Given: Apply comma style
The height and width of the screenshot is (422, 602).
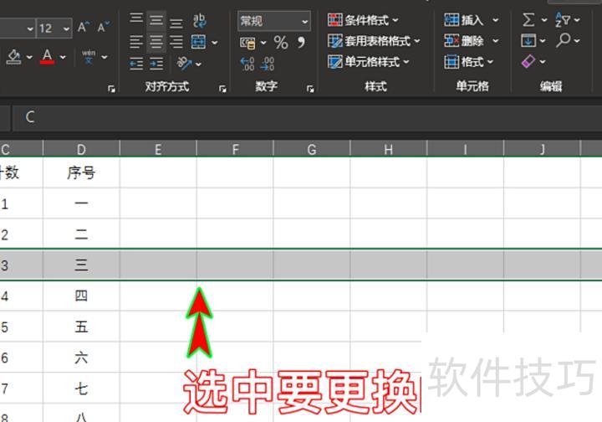Looking at the screenshot, I should click(301, 42).
